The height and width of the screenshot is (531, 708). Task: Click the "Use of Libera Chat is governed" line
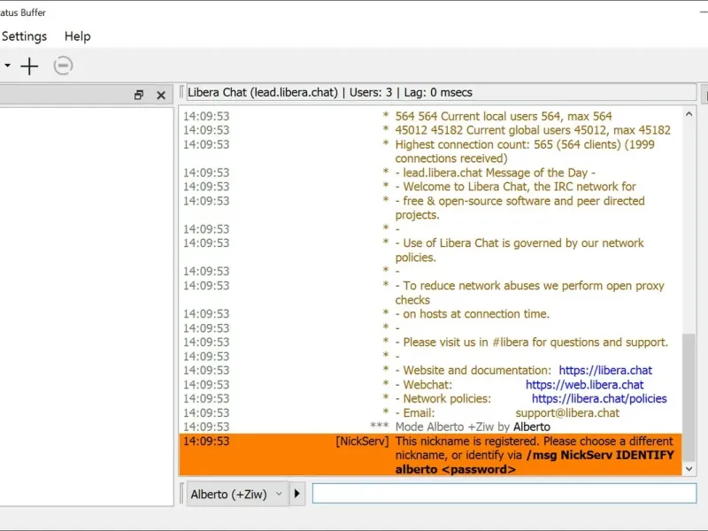519,250
